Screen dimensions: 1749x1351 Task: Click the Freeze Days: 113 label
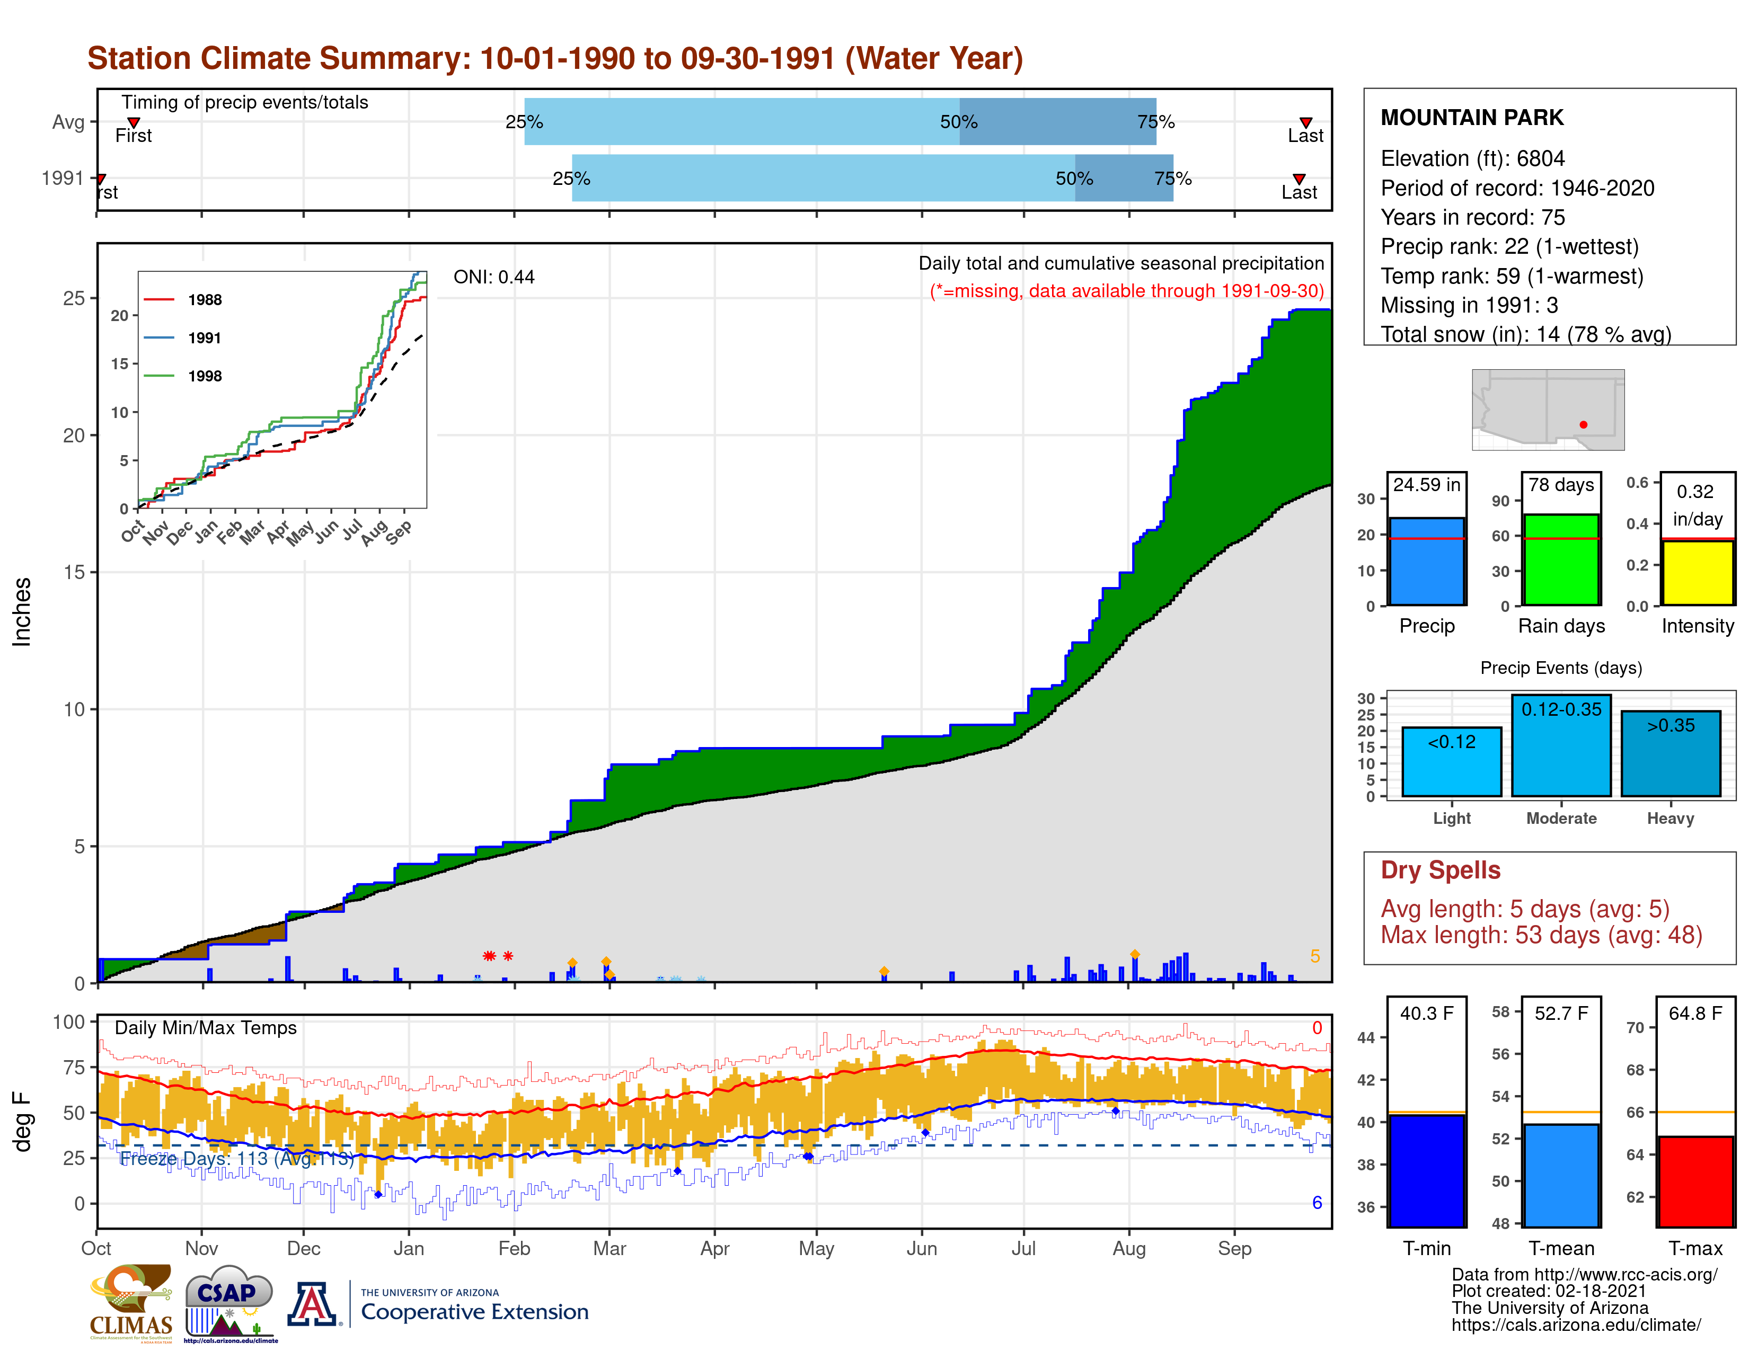tap(236, 1159)
